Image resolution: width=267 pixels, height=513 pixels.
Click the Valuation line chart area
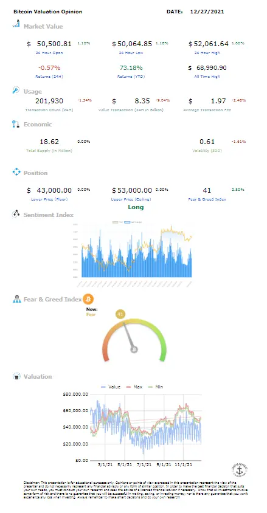click(145, 427)
